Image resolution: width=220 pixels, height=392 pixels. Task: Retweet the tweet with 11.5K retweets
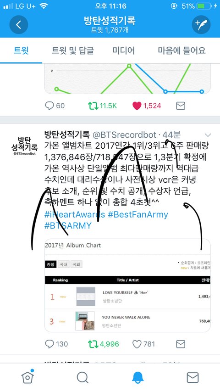[x=102, y=106]
